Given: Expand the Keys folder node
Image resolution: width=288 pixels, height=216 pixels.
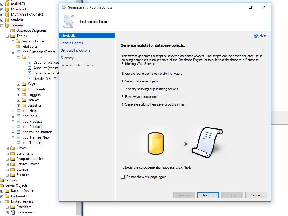Looking at the screenshot, I should (18, 84).
